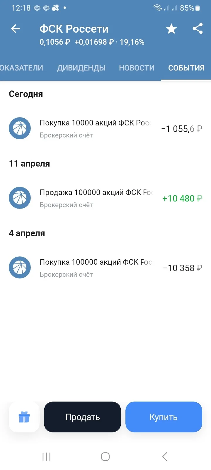Viewport: 211px width, 470px height.
Task: Toggle the favorite star for ФСК Россети
Action: (171, 29)
